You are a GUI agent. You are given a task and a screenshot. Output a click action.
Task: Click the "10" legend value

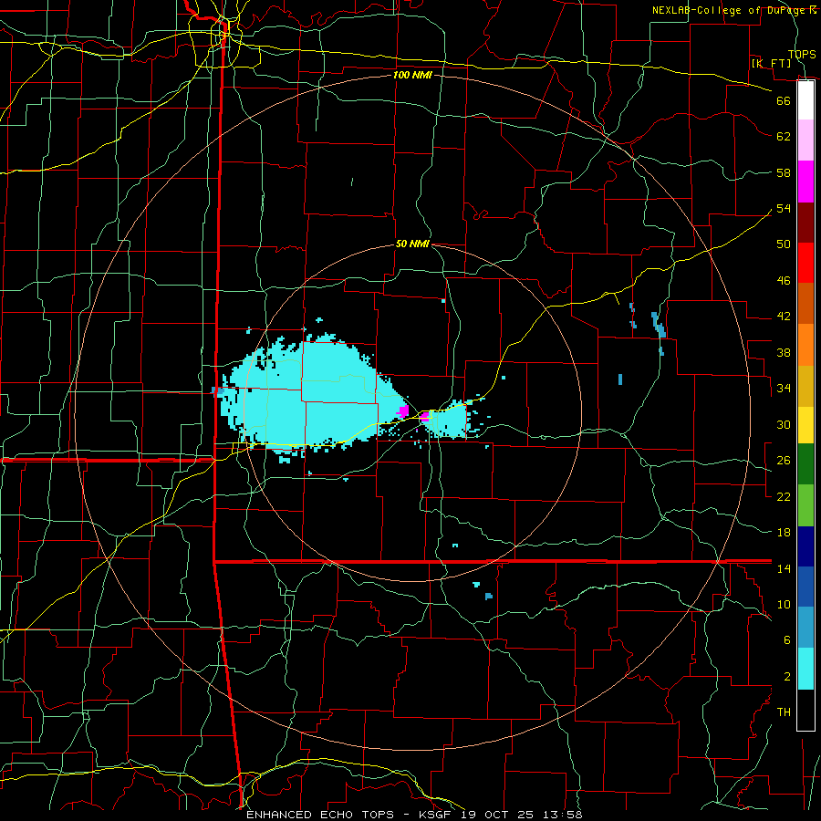pyautogui.click(x=784, y=604)
